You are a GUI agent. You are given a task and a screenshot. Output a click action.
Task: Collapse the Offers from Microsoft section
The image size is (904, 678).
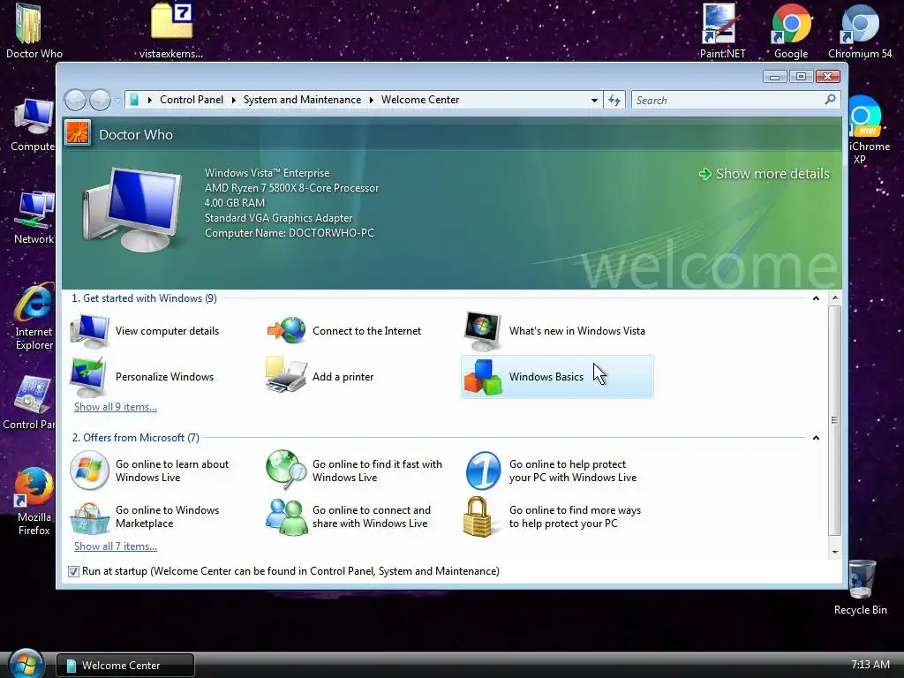coord(816,438)
